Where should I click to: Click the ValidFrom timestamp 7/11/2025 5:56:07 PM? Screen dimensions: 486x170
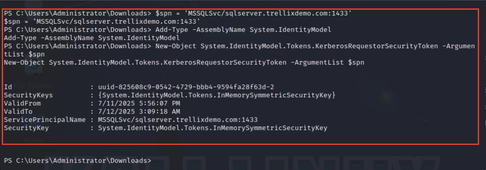pos(139,103)
